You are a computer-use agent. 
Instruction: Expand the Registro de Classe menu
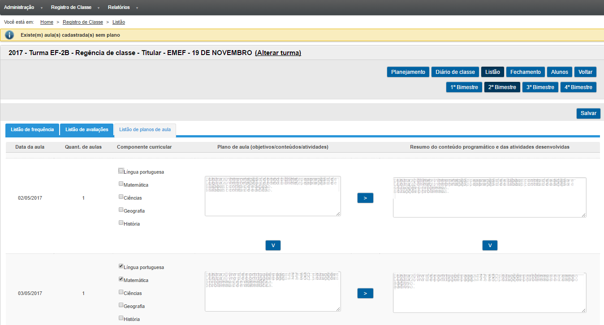pyautogui.click(x=71, y=8)
